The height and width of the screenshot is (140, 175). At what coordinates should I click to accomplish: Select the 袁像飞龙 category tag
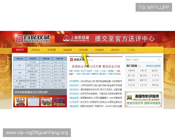(143, 80)
